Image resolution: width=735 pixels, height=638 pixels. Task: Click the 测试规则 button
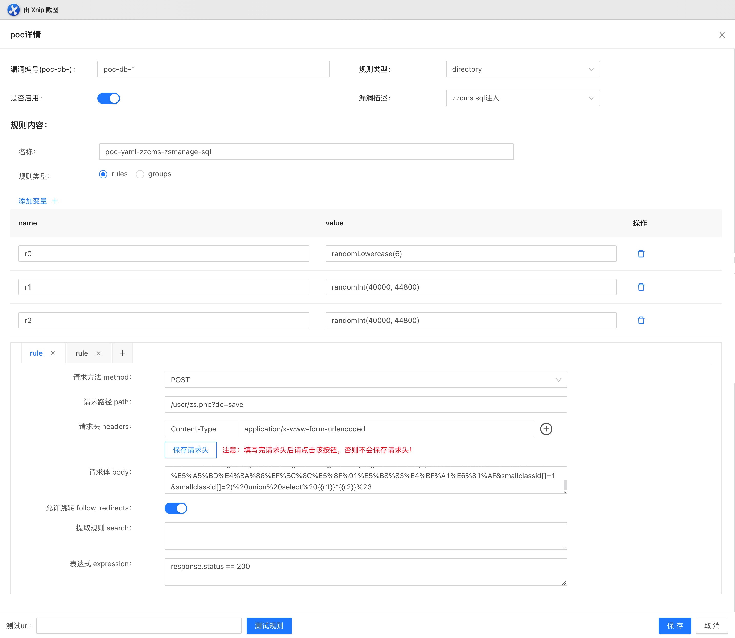click(x=269, y=625)
